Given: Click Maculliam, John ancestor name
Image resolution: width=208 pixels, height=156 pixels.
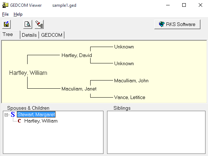Looking at the screenshot, I should tap(131, 80).
